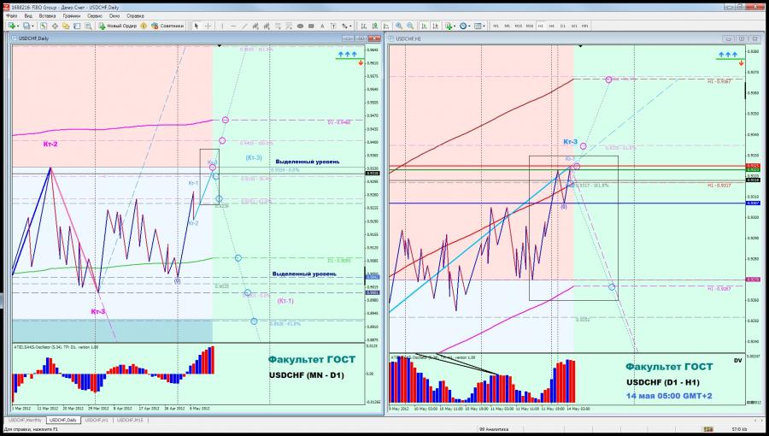Screen dimensions: 769x436
Task: Select the Text 'A' tool
Action: 322,26
